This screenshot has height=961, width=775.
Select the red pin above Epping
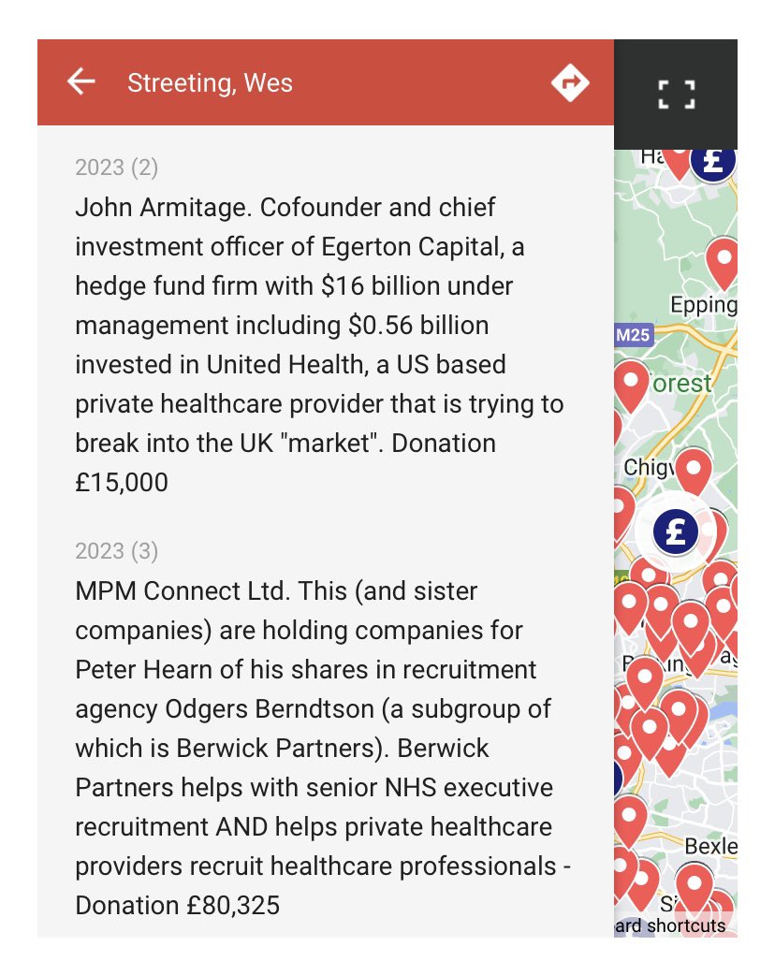(723, 262)
